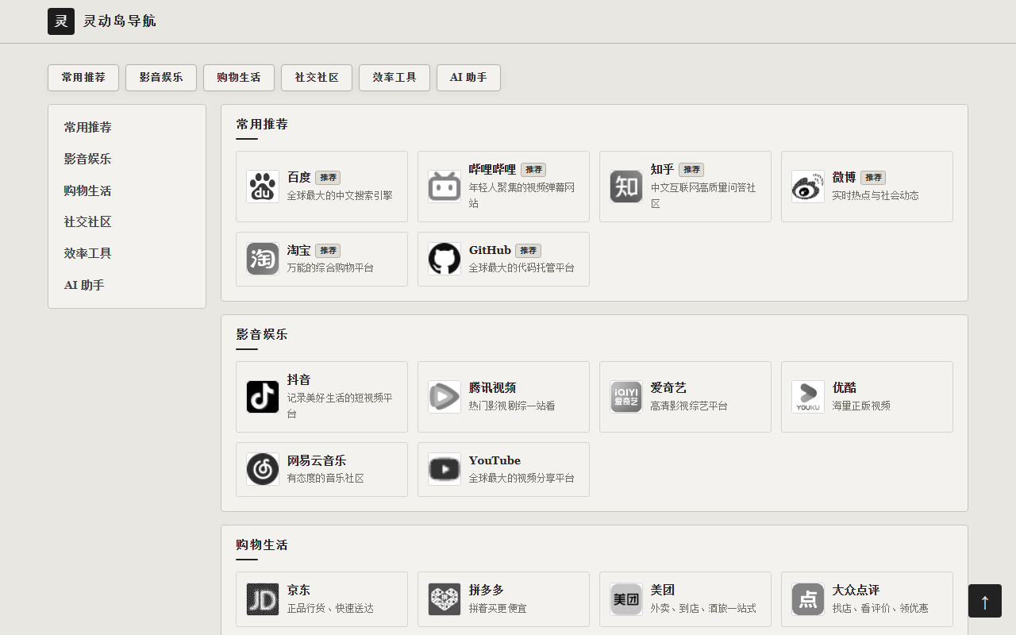Open the 抖音 note logo icon

point(263,397)
